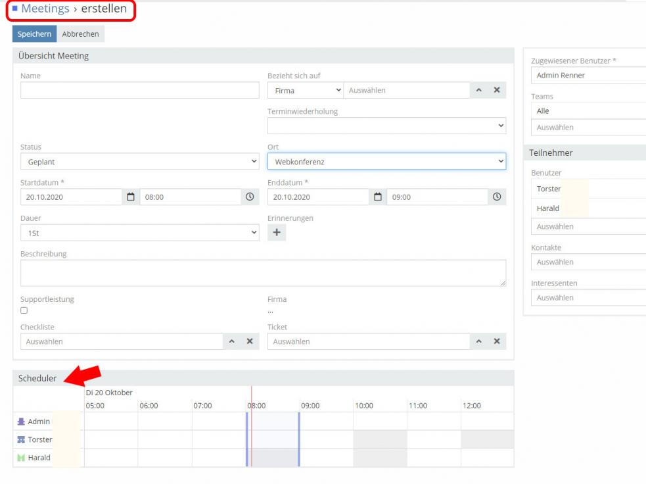Open the Enddatum calendar picker icon
Image resolution: width=646 pixels, height=484 pixels.
pyautogui.click(x=377, y=197)
